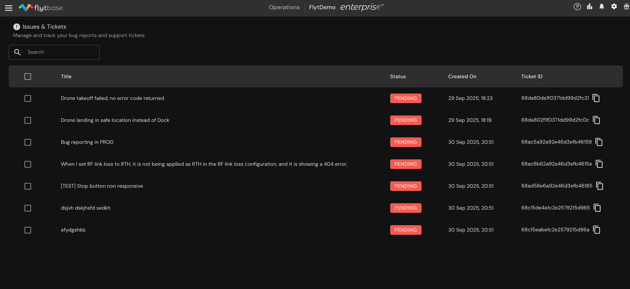Open the bar chart analytics icon
This screenshot has width=630, height=289.
(x=589, y=6)
